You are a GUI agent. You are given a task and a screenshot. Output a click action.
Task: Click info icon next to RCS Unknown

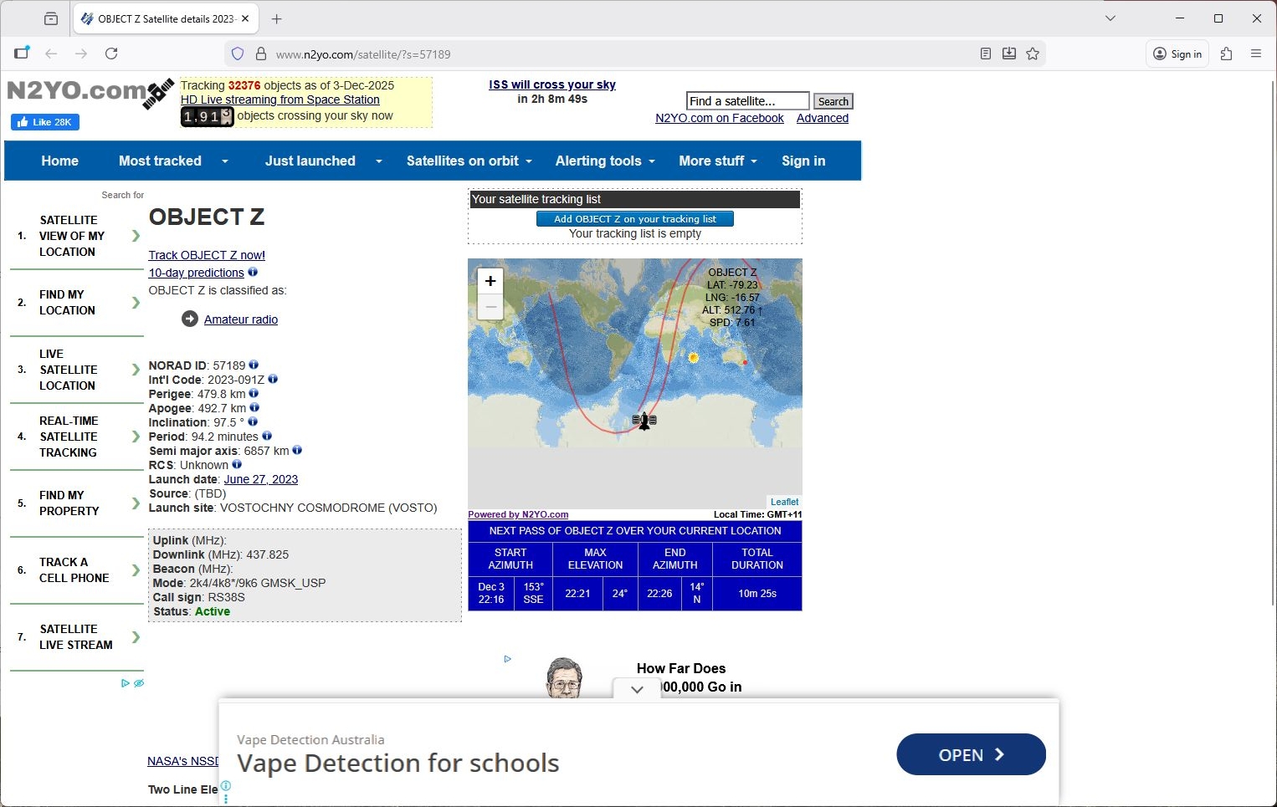click(237, 464)
